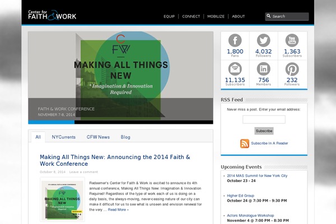Click the email newsletter envelope icon

click(x=235, y=69)
